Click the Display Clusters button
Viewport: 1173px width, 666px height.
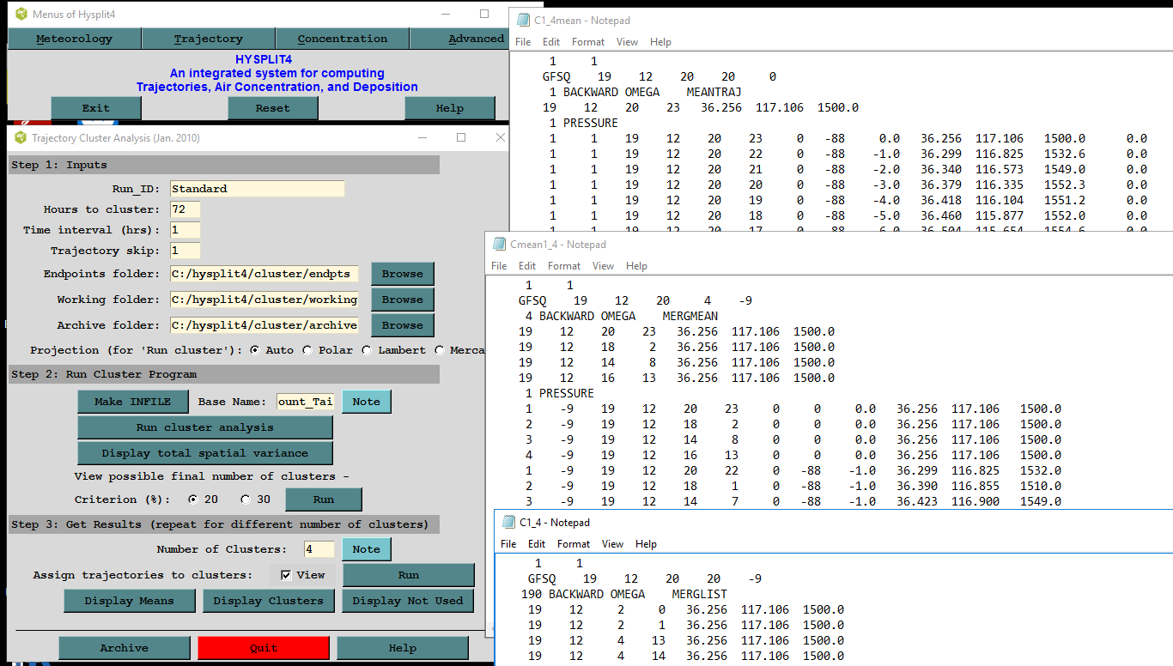pos(269,601)
